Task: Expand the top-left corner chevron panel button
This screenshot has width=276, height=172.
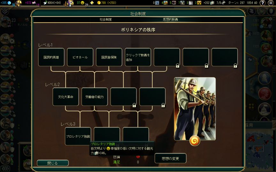Action: [x=5, y=11]
